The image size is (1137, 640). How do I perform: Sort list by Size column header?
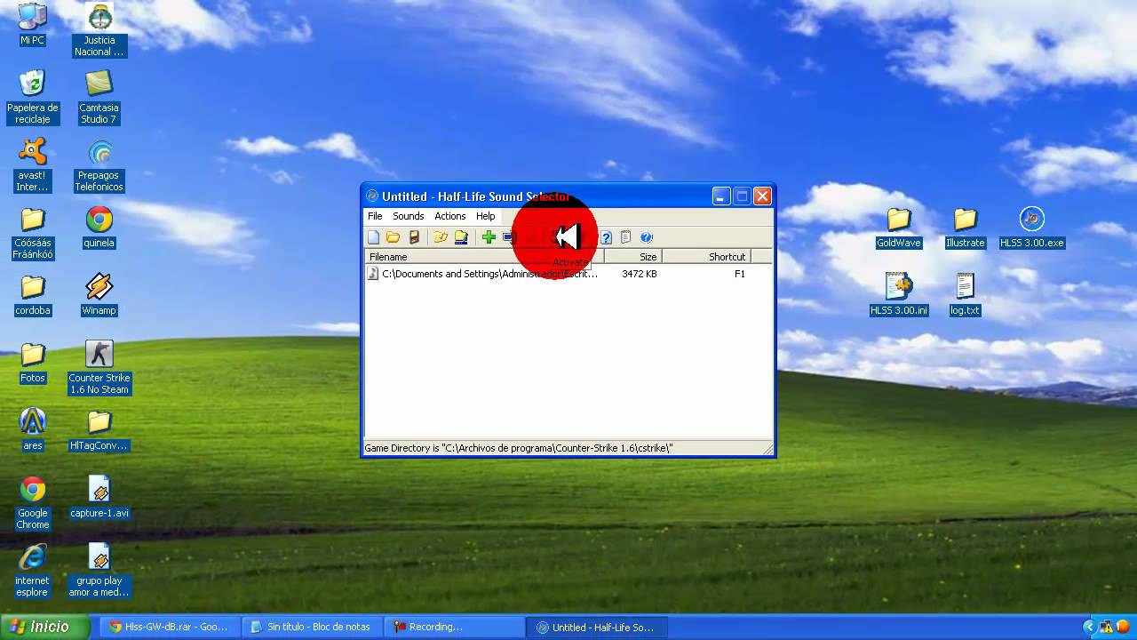tap(633, 257)
